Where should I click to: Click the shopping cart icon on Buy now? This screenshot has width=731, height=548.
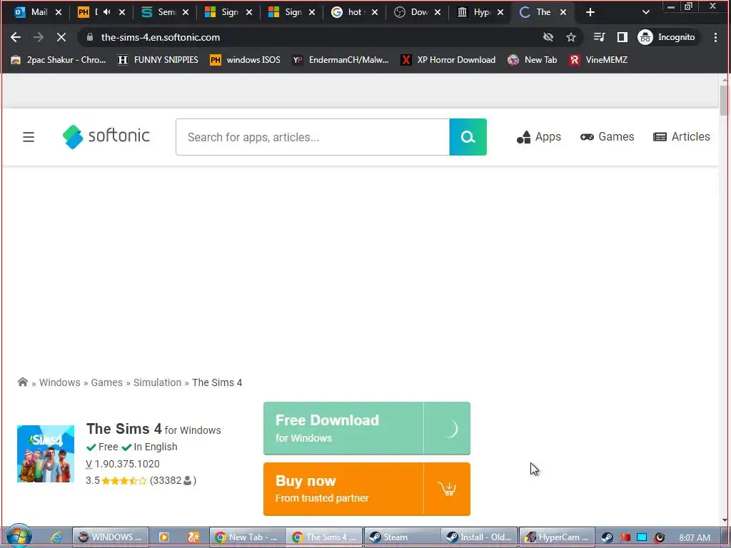(x=447, y=489)
